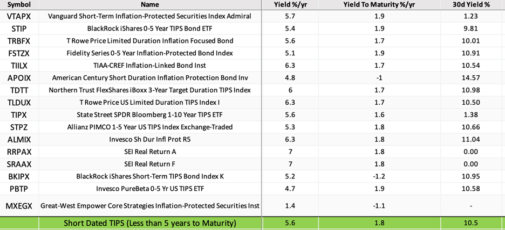Screen dimensions: 505x230
Task: Click BKIPX yield to maturity value -1.2
Action: pyautogui.click(x=379, y=176)
